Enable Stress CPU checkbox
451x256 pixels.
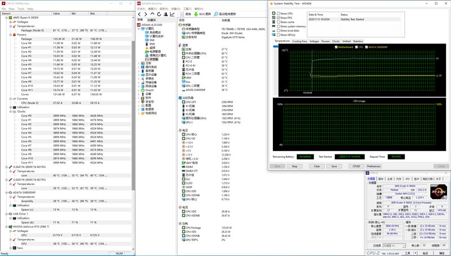(x=278, y=14)
